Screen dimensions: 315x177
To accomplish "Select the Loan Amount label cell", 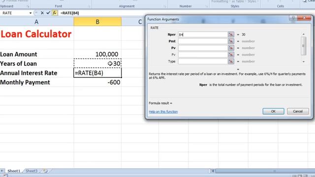I will (37, 54).
